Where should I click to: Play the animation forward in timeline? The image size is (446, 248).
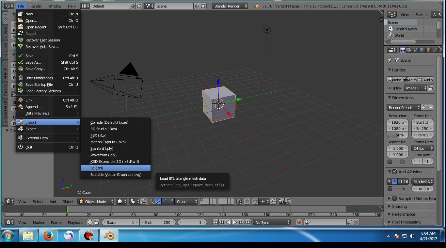235,222
